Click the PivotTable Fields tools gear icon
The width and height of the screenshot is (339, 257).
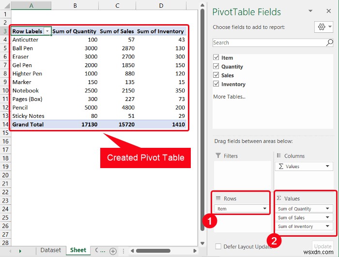click(322, 27)
